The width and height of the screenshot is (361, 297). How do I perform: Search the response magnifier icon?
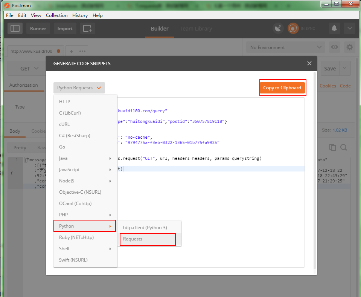click(344, 147)
